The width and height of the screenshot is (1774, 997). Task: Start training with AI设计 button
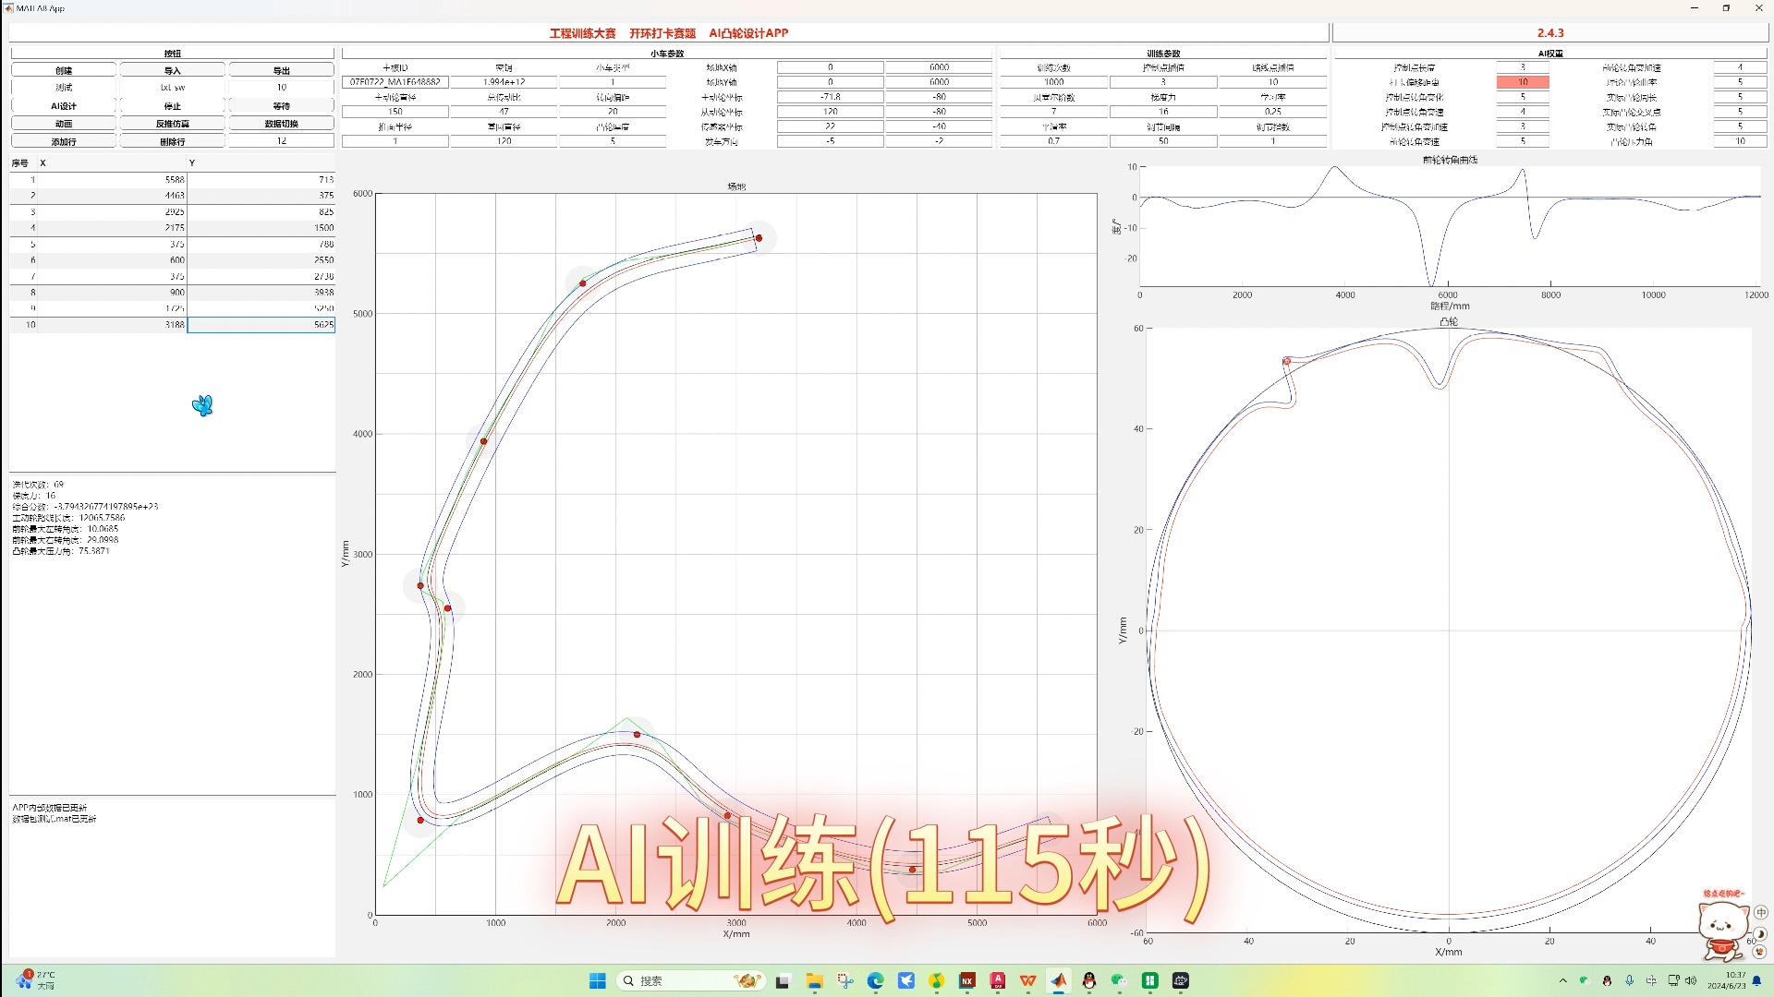(x=64, y=106)
